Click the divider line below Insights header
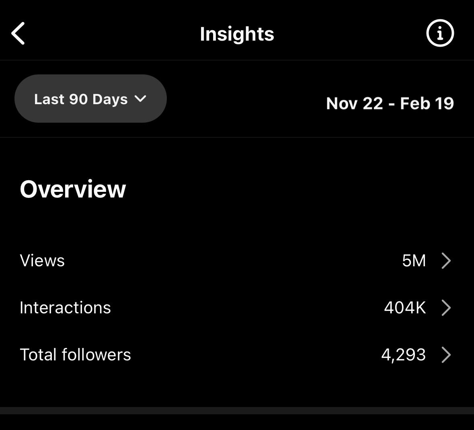474x430 pixels. tap(237, 60)
